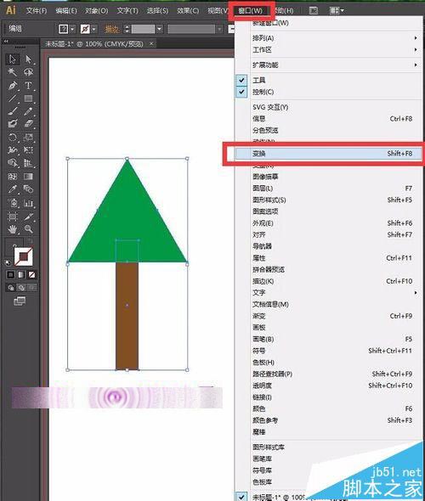
Task: Expand the 排列(A) submenu
Action: pos(328,38)
